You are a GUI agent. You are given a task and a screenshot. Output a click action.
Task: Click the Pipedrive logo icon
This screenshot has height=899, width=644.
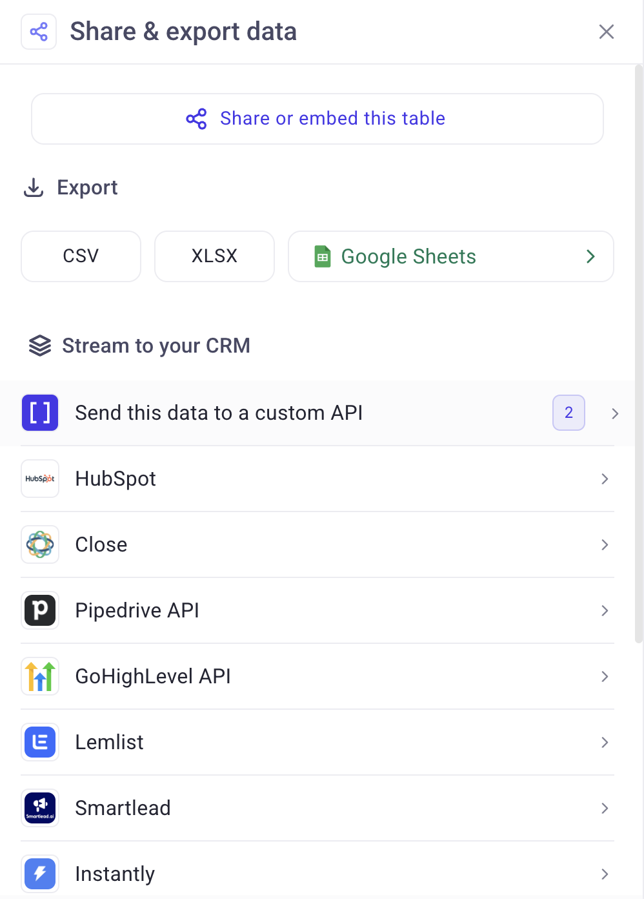pyautogui.click(x=40, y=610)
